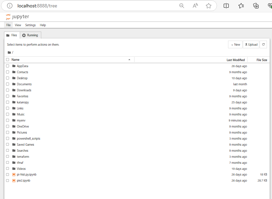Open the File menu
272x199 pixels.
(x=8, y=25)
